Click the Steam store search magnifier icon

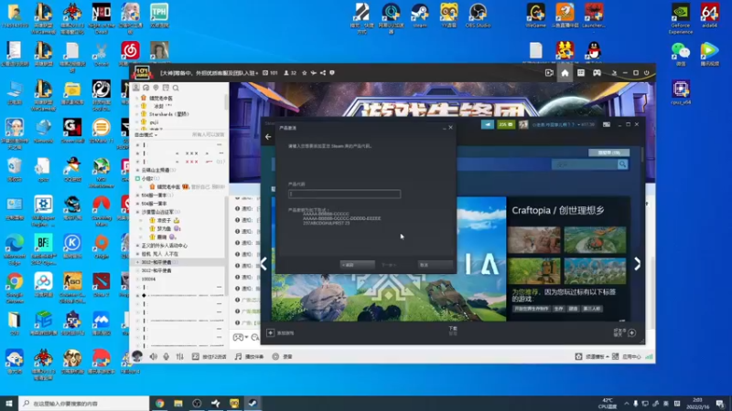[622, 164]
